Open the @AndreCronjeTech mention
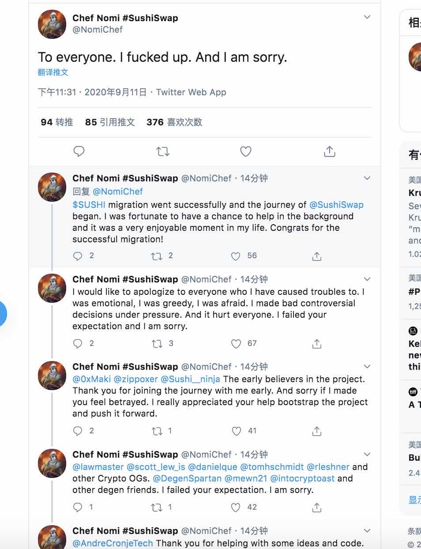The image size is (421, 549). point(113,543)
